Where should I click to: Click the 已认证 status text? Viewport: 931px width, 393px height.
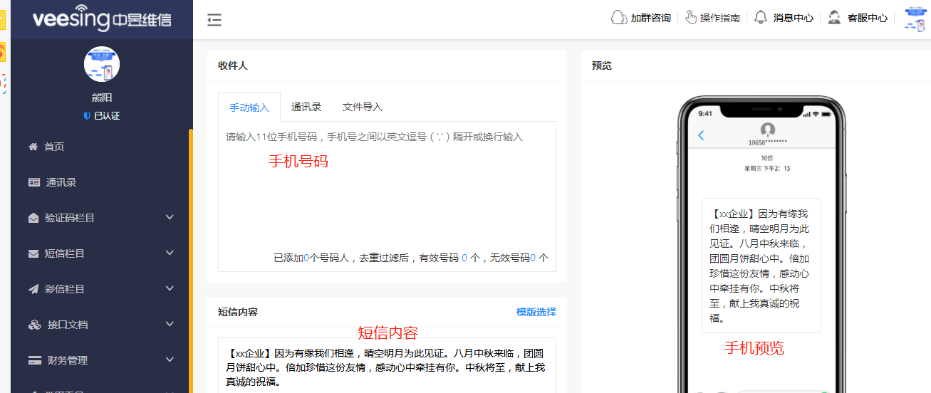107,115
